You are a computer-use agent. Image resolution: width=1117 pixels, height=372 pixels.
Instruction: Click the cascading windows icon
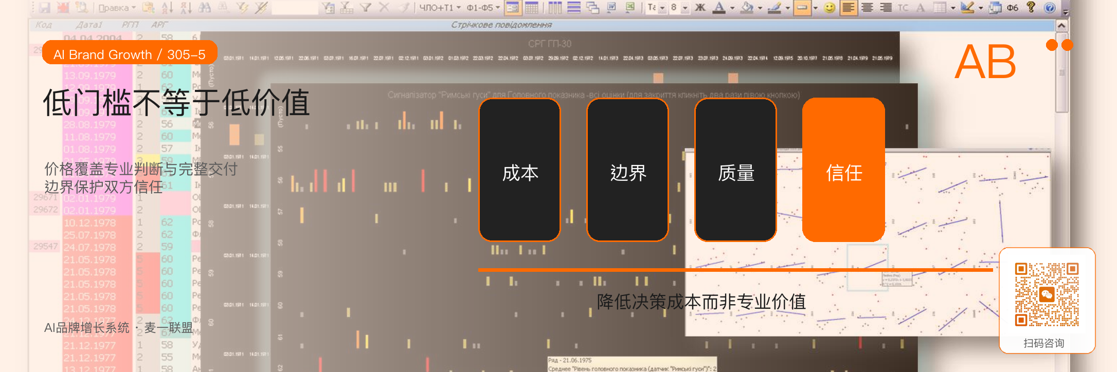tap(593, 8)
